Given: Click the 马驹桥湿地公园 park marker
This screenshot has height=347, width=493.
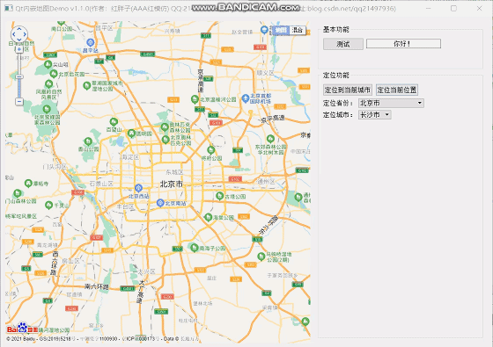Looking at the screenshot, I should (x=261, y=257).
